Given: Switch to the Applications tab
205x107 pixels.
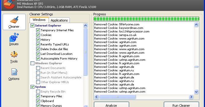Looking at the screenshot, I should 59,20.
